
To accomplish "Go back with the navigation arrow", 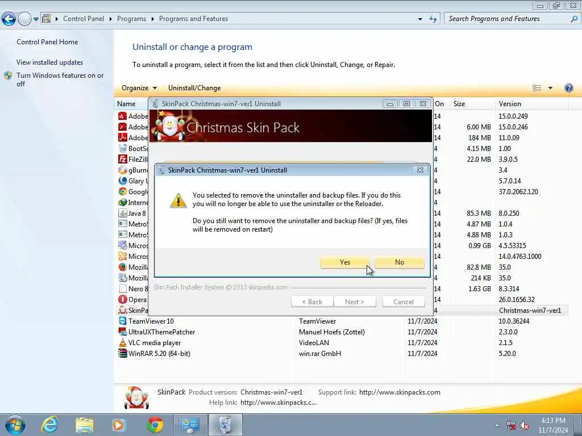I will (9, 19).
